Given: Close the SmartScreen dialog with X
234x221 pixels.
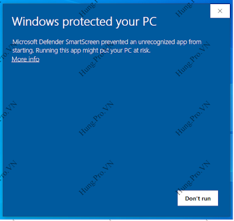Looking at the screenshot, I should pos(220,11).
